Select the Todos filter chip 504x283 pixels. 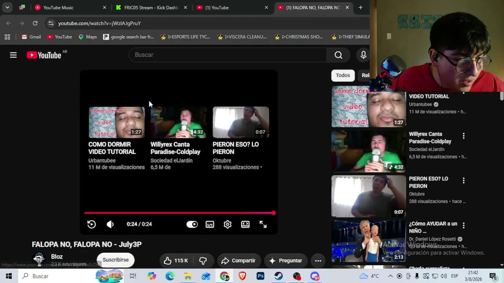(343, 75)
